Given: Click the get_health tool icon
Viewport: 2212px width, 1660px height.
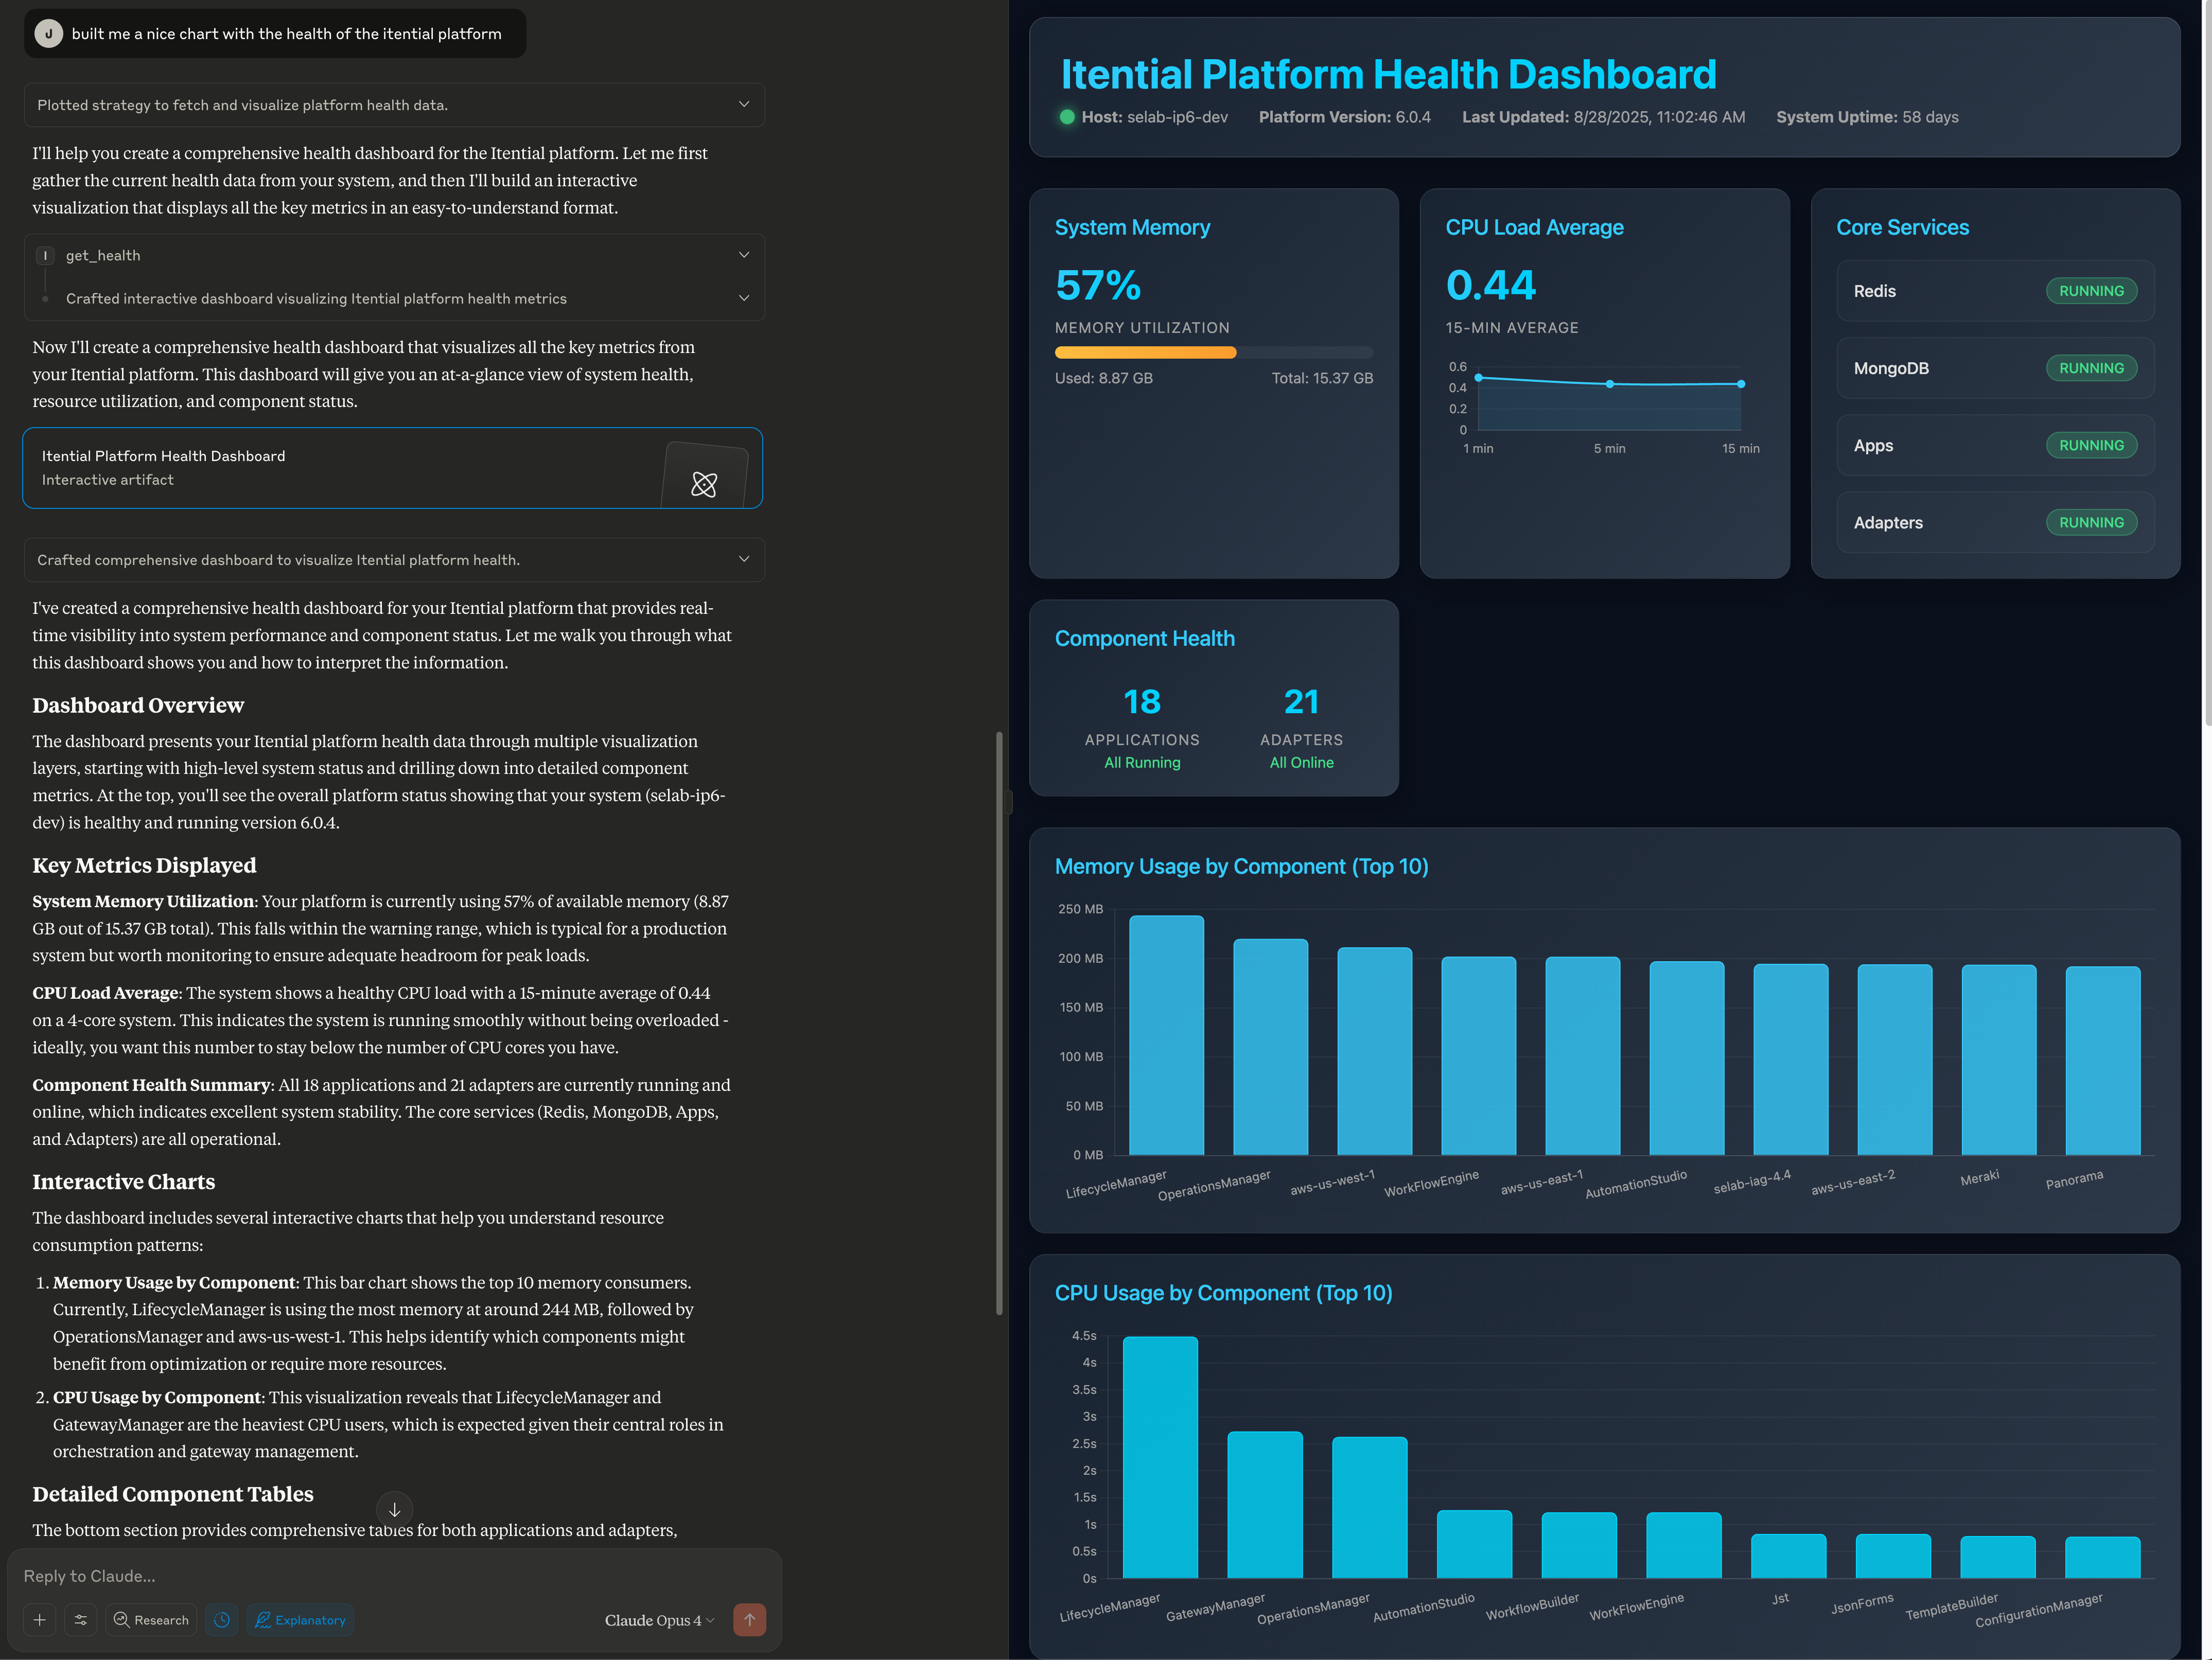Looking at the screenshot, I should coord(45,255).
